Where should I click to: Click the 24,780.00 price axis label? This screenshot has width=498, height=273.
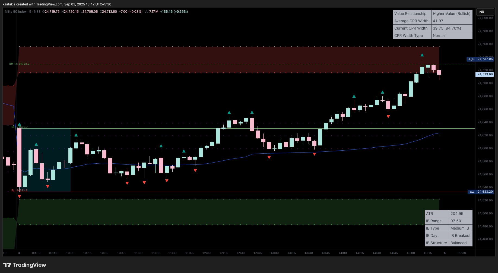pos(485,31)
